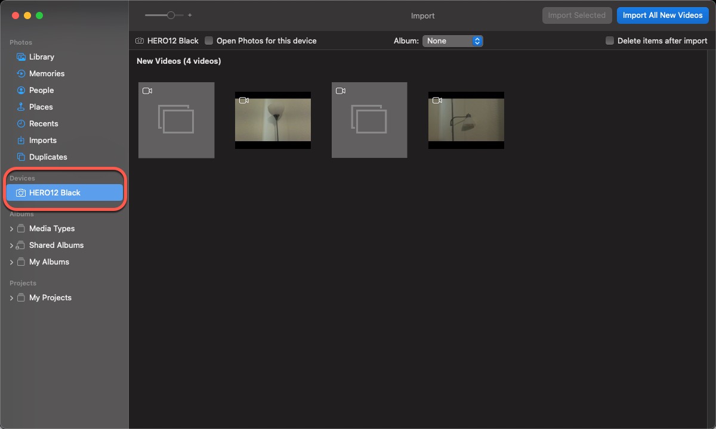
Task: Expand the Shared Albums group
Action: pos(11,245)
